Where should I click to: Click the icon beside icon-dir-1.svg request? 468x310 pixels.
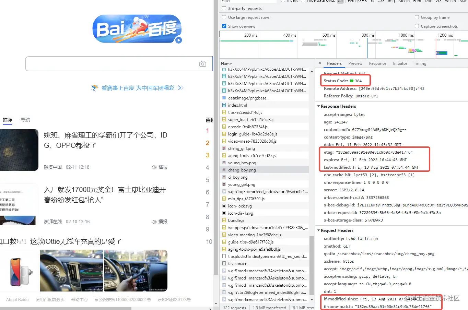pyautogui.click(x=224, y=213)
